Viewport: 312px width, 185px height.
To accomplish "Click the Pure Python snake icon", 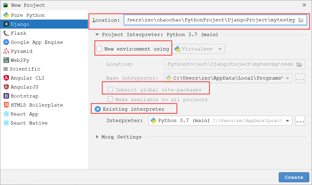I will tap(6, 15).
